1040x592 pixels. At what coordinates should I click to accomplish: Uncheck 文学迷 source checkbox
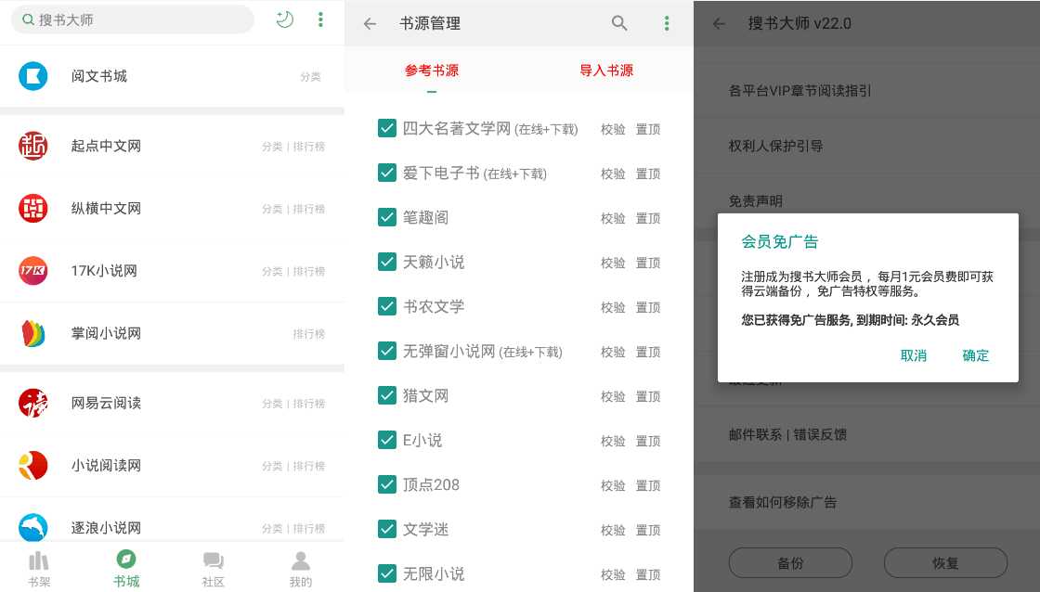tap(386, 529)
